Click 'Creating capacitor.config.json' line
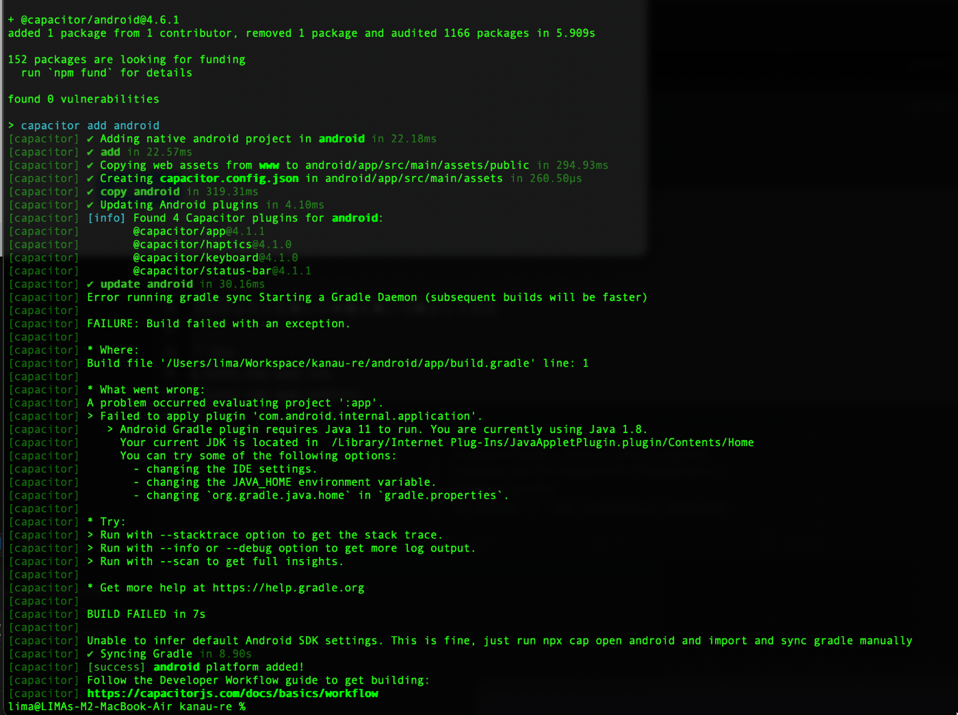The height and width of the screenshot is (715, 958). tap(335, 179)
